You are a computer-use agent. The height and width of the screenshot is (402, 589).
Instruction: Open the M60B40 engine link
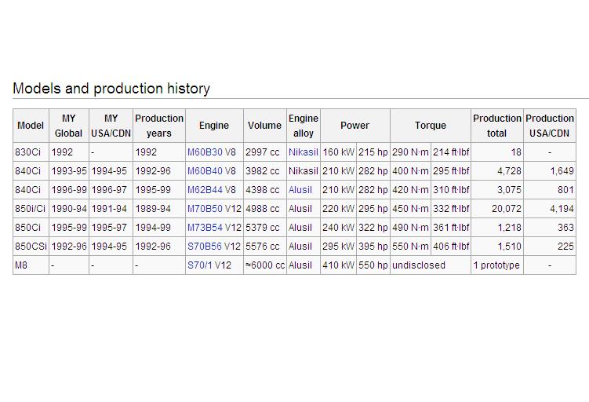(x=205, y=171)
